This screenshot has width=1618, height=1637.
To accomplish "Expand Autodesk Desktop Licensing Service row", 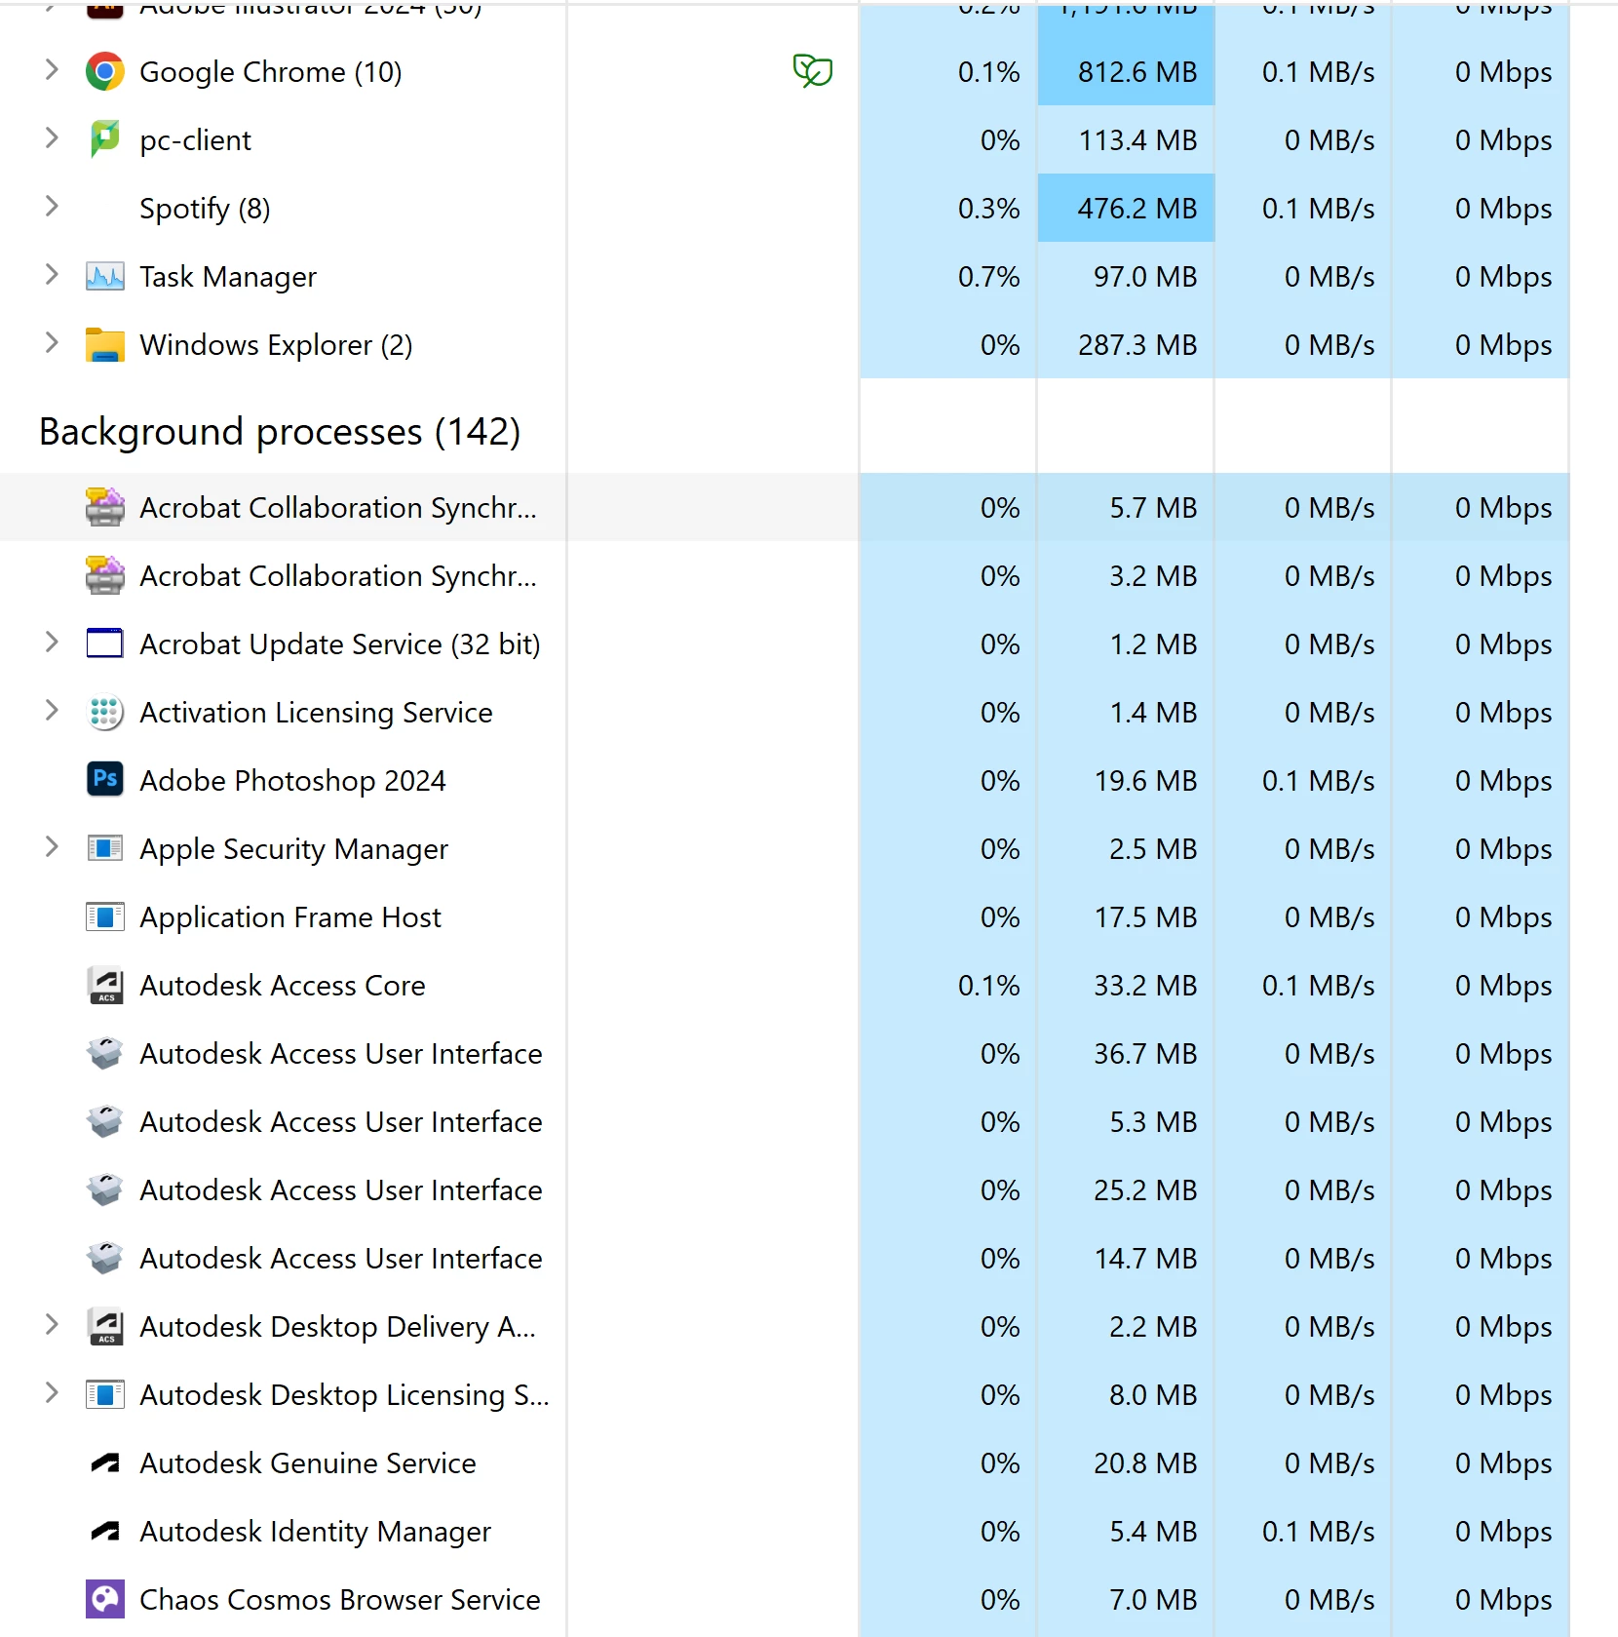I will [52, 1392].
